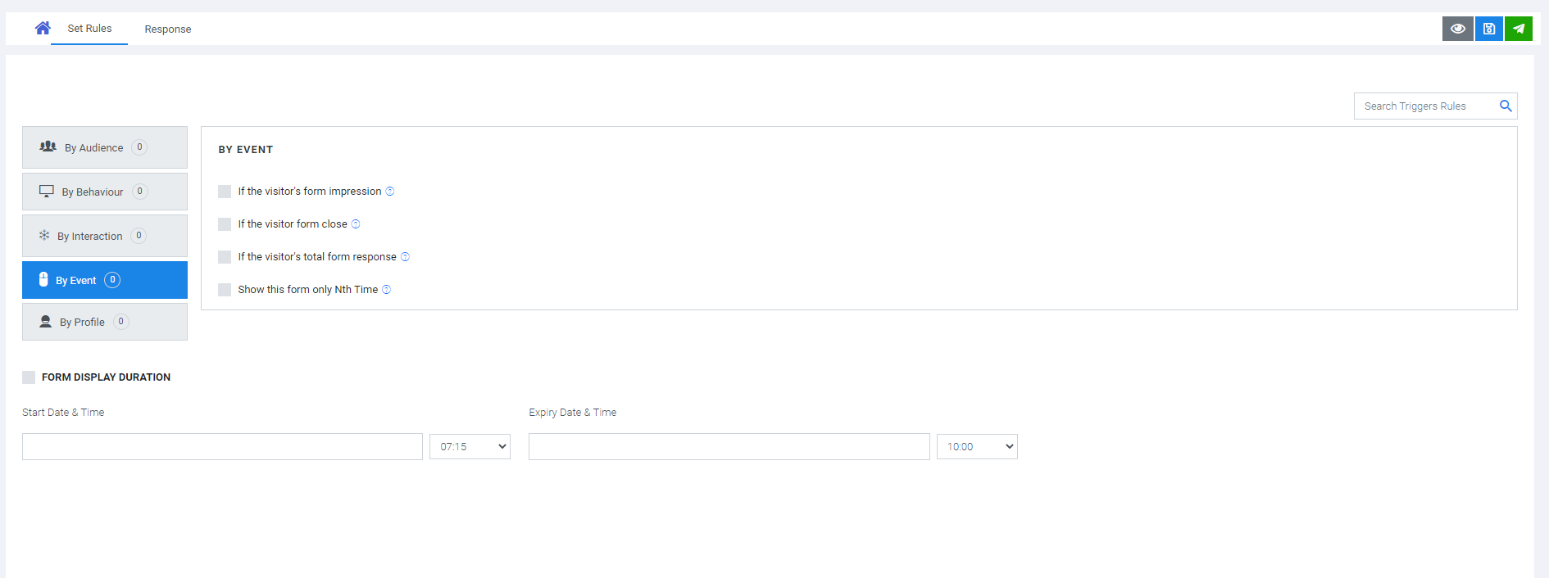Click the search magnifier icon

point(1505,106)
